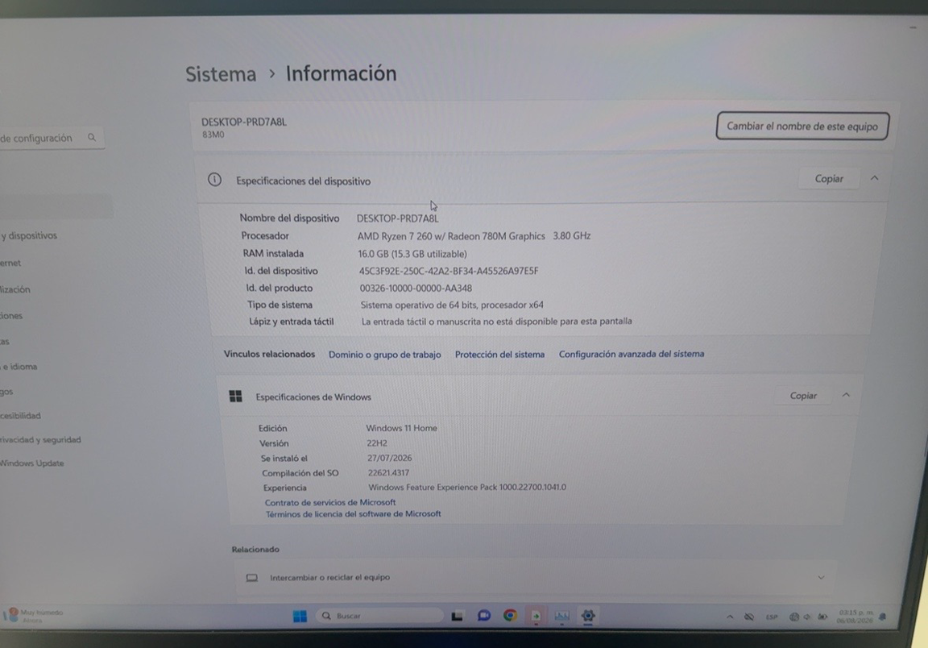The image size is (928, 648).
Task: Open Task View from the taskbar
Action: click(x=457, y=616)
